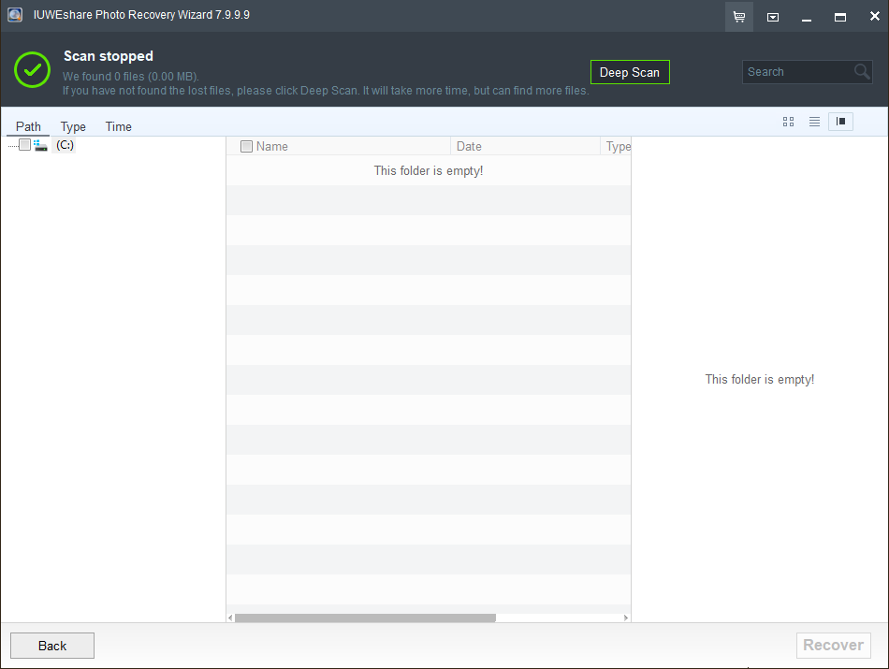The height and width of the screenshot is (669, 889).
Task: Select the (C:) drive icon in tree
Action: click(x=40, y=145)
